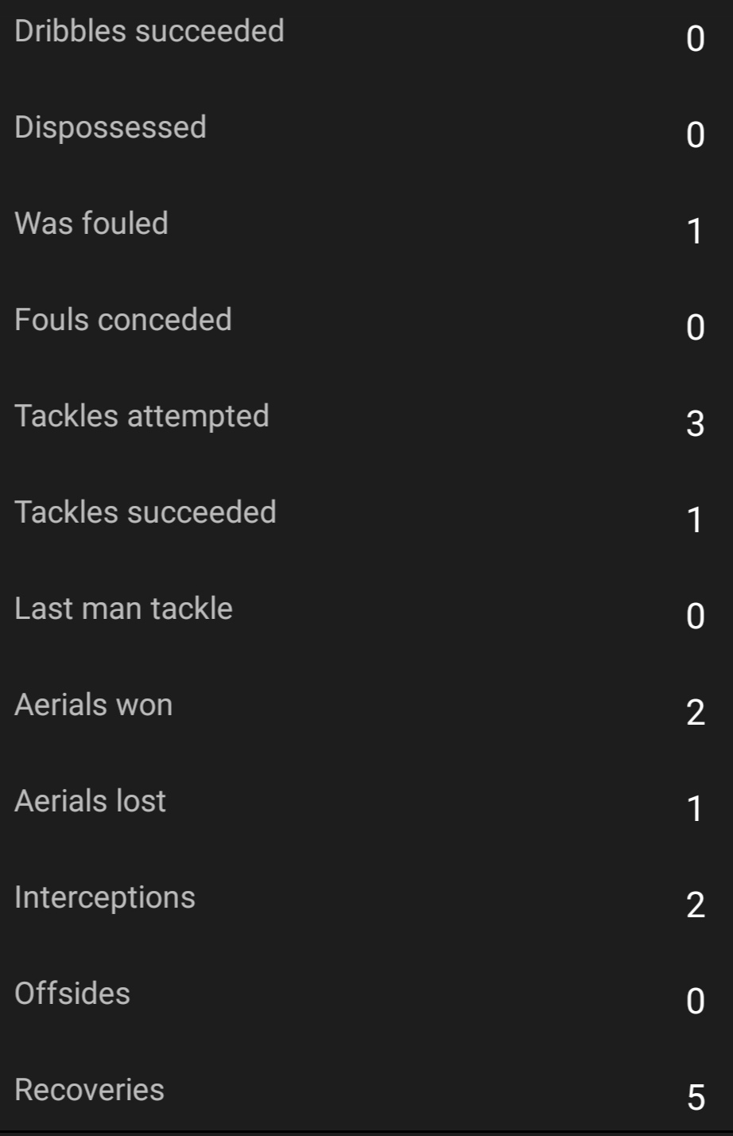Select the Dispossessed stat row label
This screenshot has width=733, height=1136.
pos(111,127)
